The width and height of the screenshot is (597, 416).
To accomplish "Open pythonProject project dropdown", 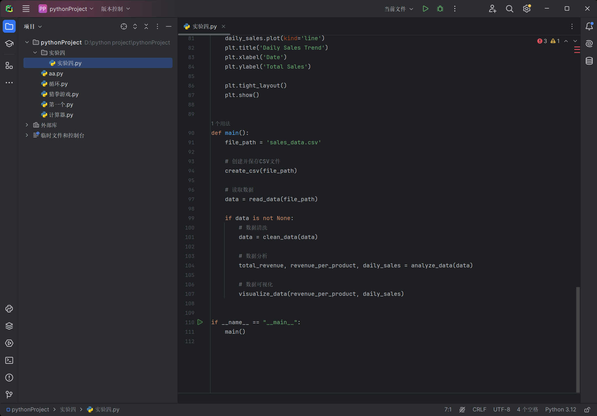I will (x=66, y=9).
